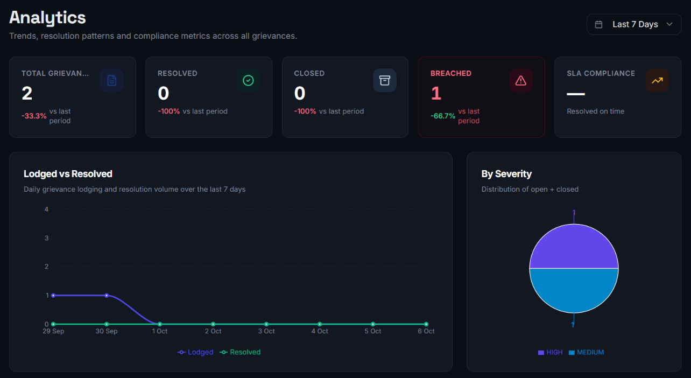This screenshot has width=691, height=378.
Task: Toggle the Lodged series in chart legend
Action: [x=195, y=352]
